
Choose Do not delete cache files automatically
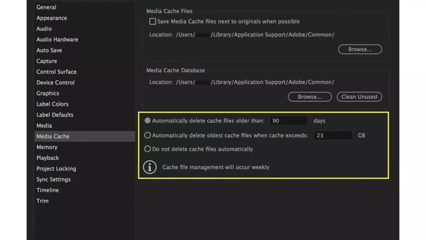tap(148, 149)
